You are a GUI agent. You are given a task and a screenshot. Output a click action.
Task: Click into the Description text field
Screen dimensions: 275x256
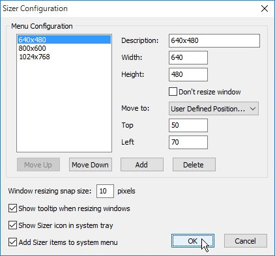(x=214, y=40)
